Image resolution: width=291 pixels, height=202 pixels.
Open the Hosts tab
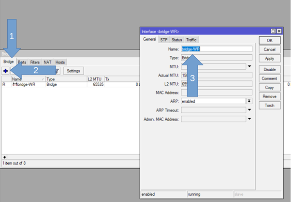click(x=60, y=62)
